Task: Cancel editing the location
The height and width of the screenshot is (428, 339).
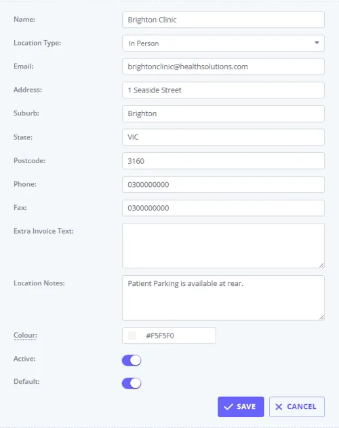Action: pos(297,407)
